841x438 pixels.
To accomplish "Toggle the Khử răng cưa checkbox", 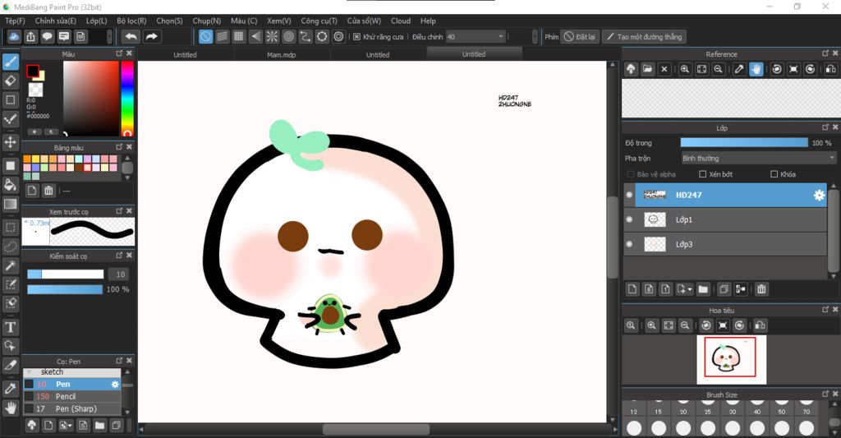I will click(356, 36).
